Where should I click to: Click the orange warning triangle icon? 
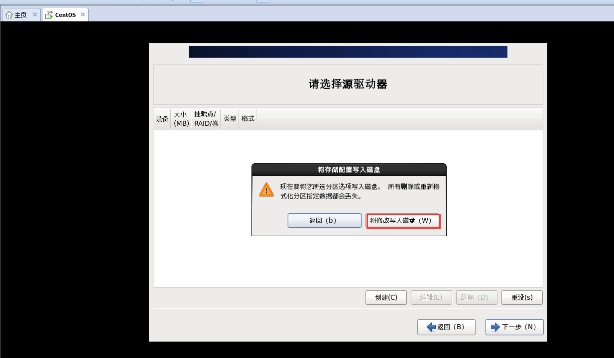pos(266,189)
